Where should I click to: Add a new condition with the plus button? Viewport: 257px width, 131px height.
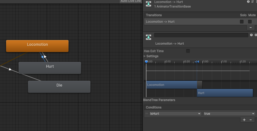coord(244,120)
